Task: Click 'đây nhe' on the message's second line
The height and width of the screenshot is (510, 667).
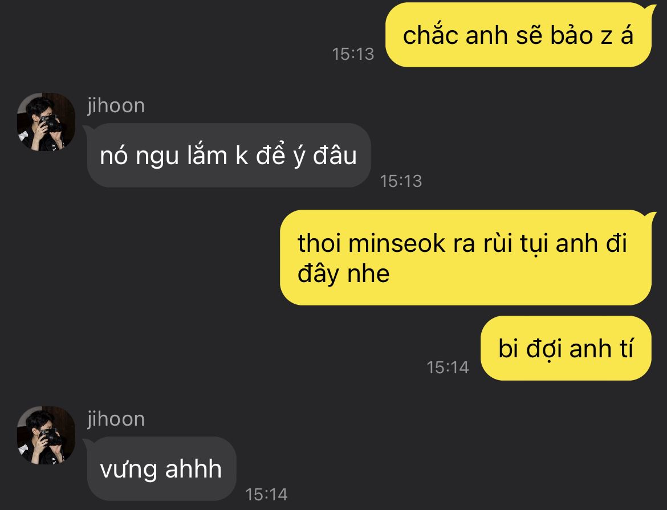Action: pos(344,274)
